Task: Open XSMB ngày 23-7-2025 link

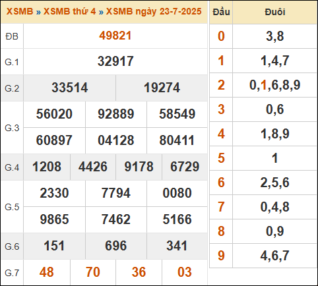Action: coord(154,11)
